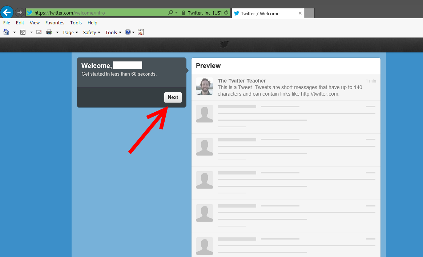
Task: Open the File menu
Action: click(x=7, y=23)
